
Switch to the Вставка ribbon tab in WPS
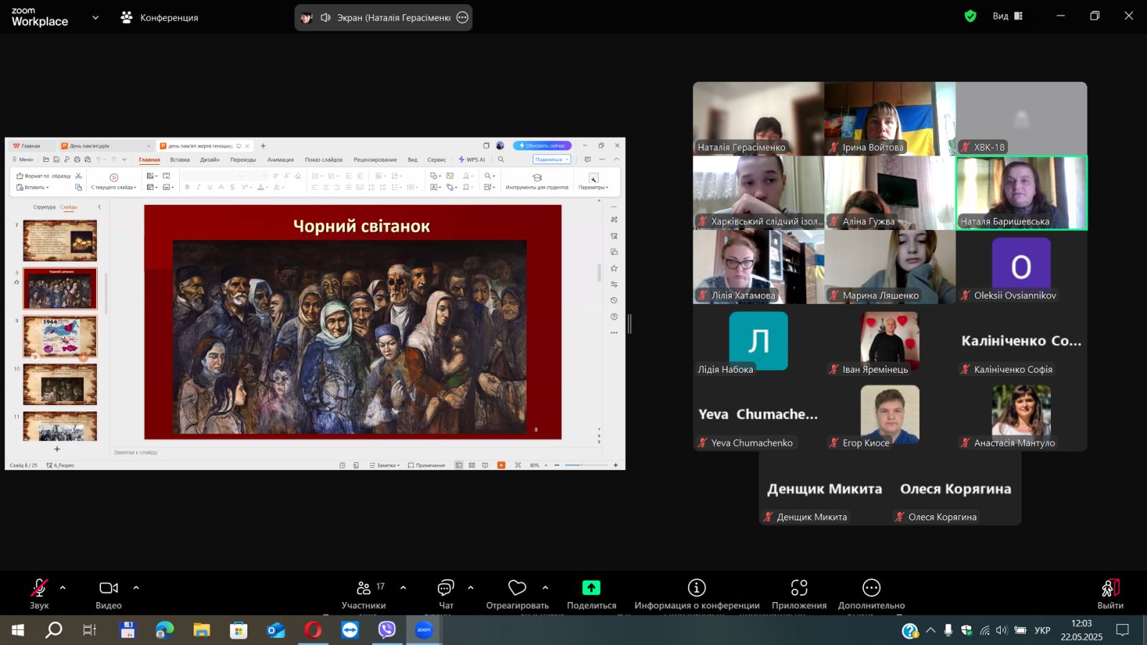(x=180, y=160)
